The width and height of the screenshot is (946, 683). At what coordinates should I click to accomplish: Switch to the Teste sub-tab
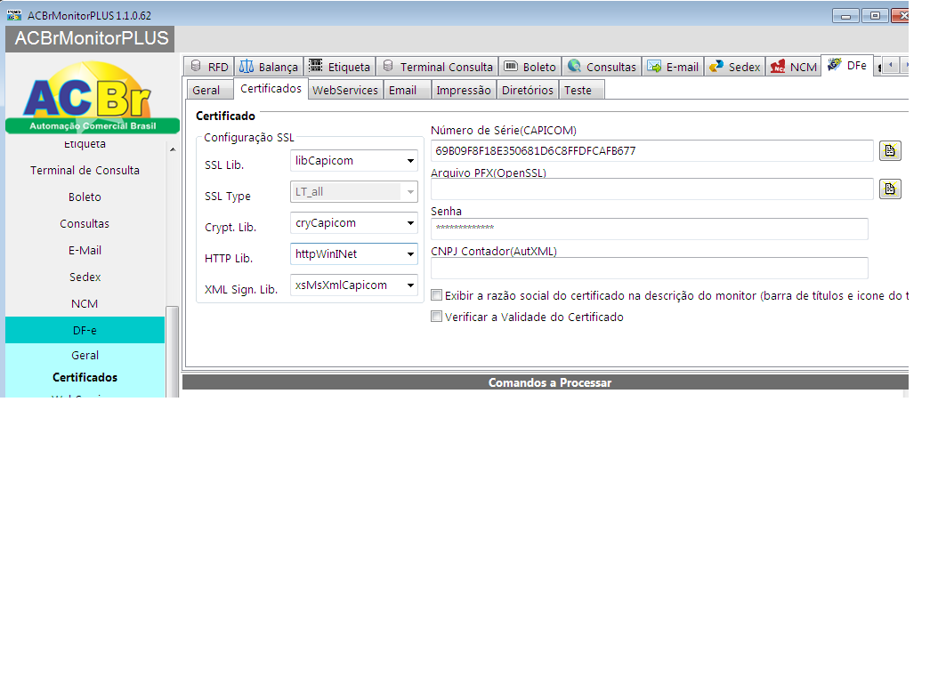(x=582, y=90)
